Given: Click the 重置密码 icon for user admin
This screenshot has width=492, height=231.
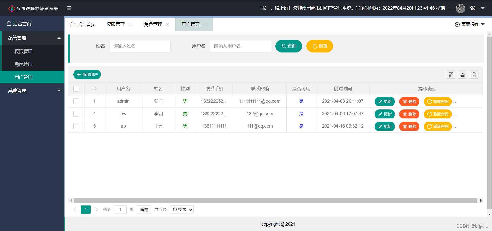Looking at the screenshot, I should pos(430,101).
